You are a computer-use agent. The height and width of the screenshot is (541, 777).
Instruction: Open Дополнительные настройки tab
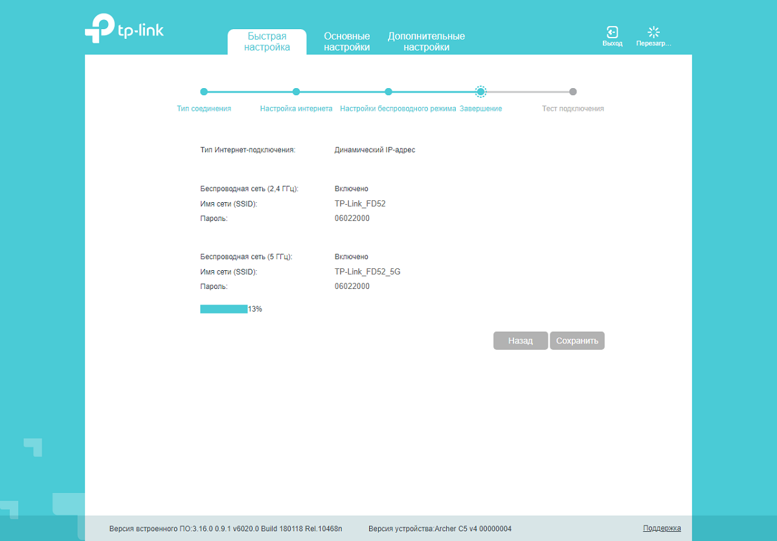[x=426, y=41]
